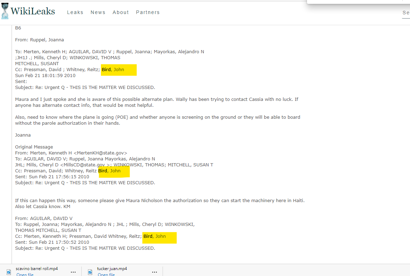Click the MillsCD@state.gov email address
Screen dimensions: 410x276
pos(86,165)
